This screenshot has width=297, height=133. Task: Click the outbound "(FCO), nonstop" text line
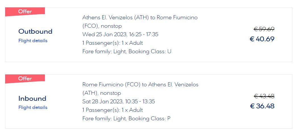coord(102,26)
